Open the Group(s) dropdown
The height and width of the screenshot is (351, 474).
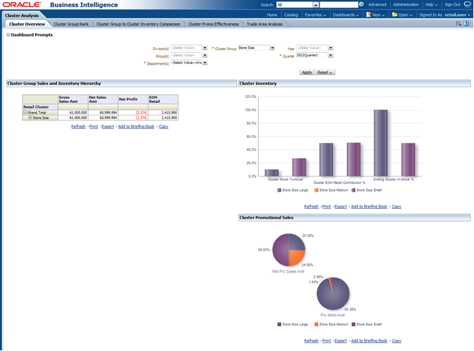point(205,55)
